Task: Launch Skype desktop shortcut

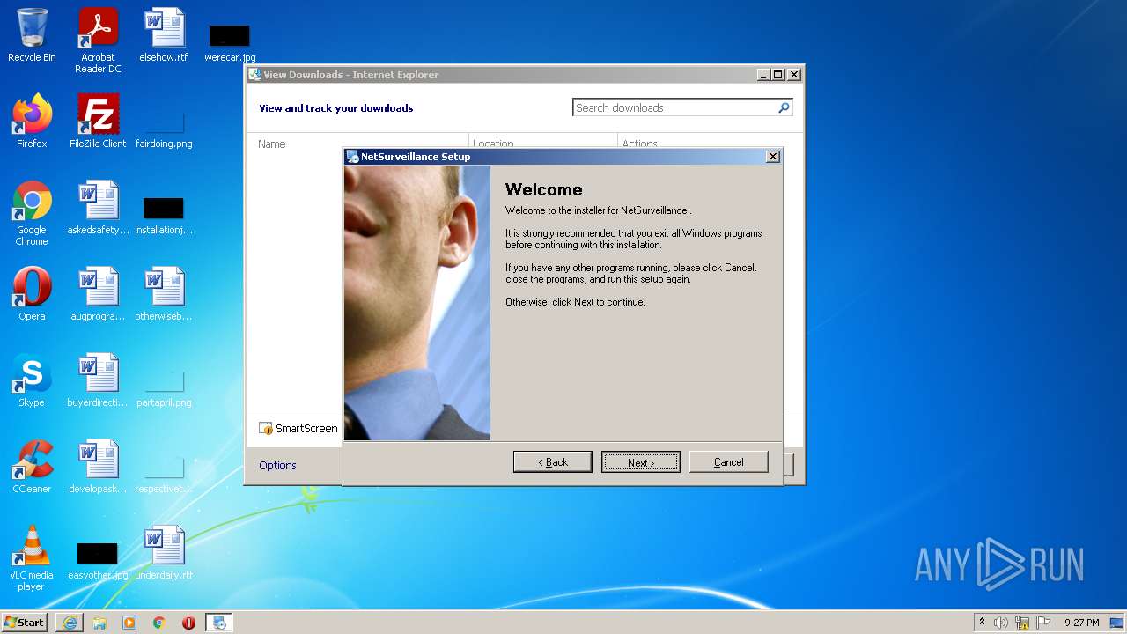Action: [32, 380]
